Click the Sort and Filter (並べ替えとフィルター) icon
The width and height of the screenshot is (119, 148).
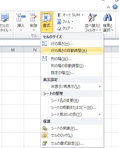point(93,18)
